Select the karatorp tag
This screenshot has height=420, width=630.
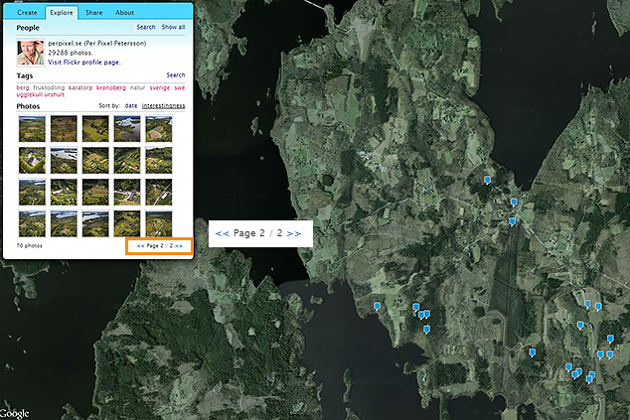[x=80, y=87]
